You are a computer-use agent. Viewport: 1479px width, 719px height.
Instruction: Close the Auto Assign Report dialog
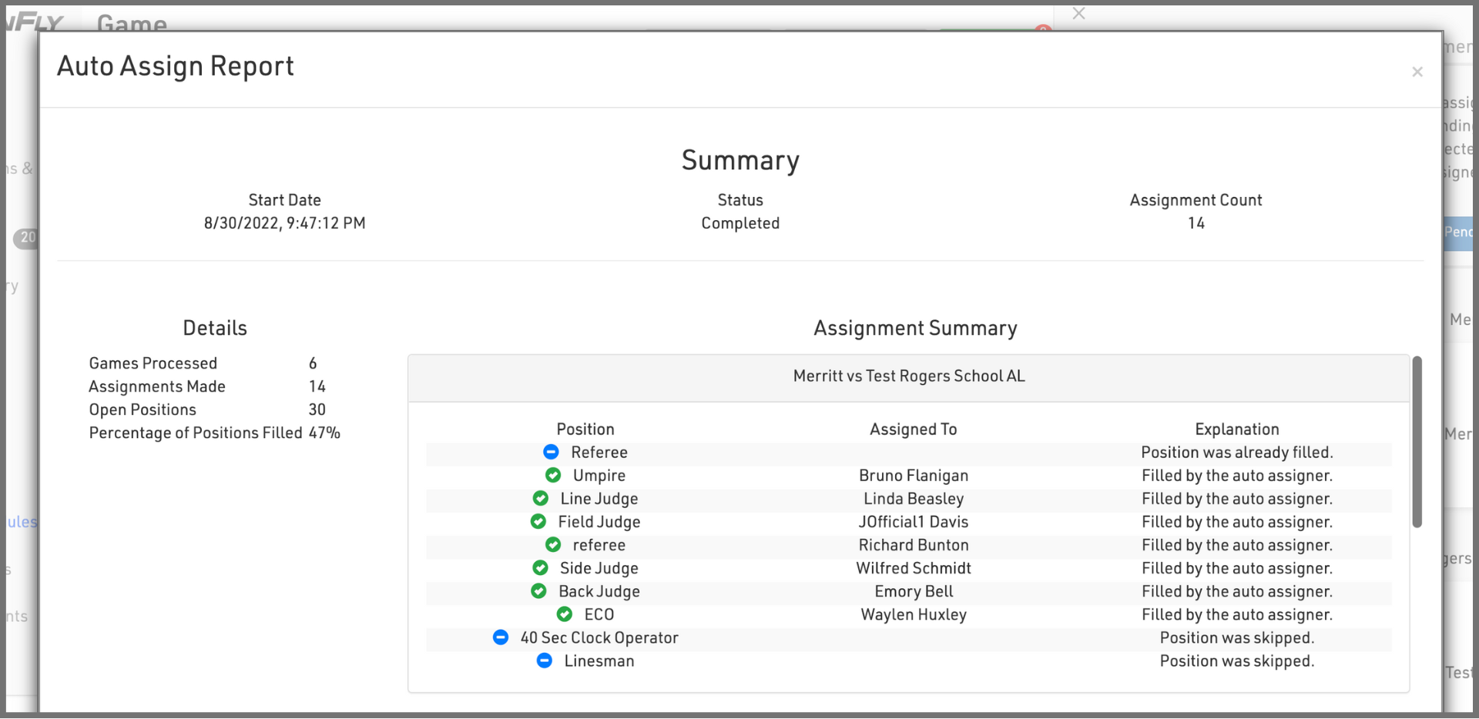click(1417, 72)
